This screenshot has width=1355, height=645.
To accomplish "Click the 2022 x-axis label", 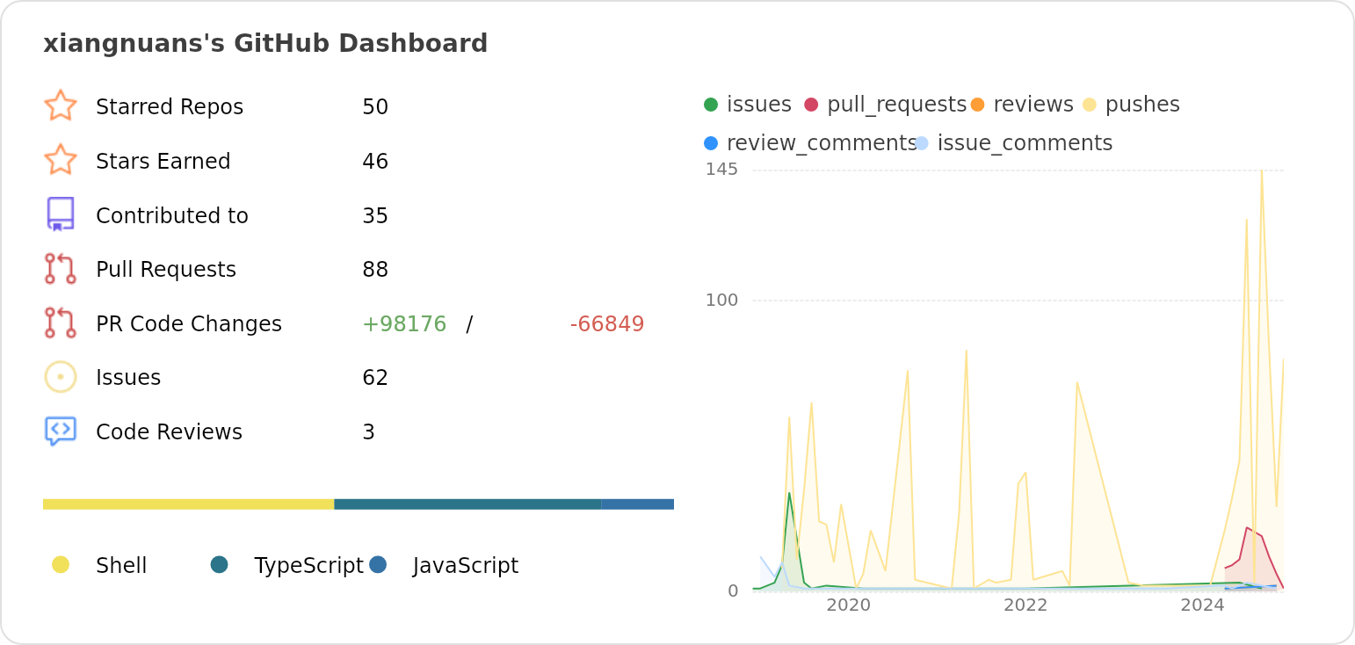I will click(x=1025, y=605).
